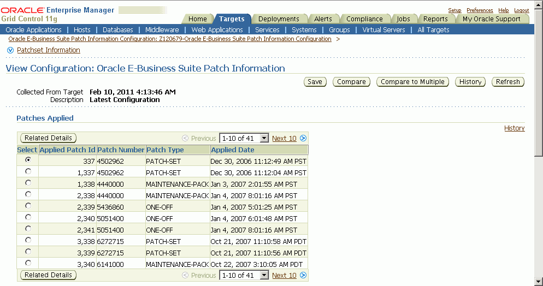Image resolution: width=543 pixels, height=286 pixels.
Task: Click the Logout link
Action: pyautogui.click(x=522, y=10)
